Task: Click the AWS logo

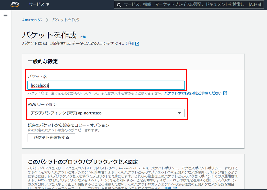Action: pyautogui.click(x=15, y=4)
